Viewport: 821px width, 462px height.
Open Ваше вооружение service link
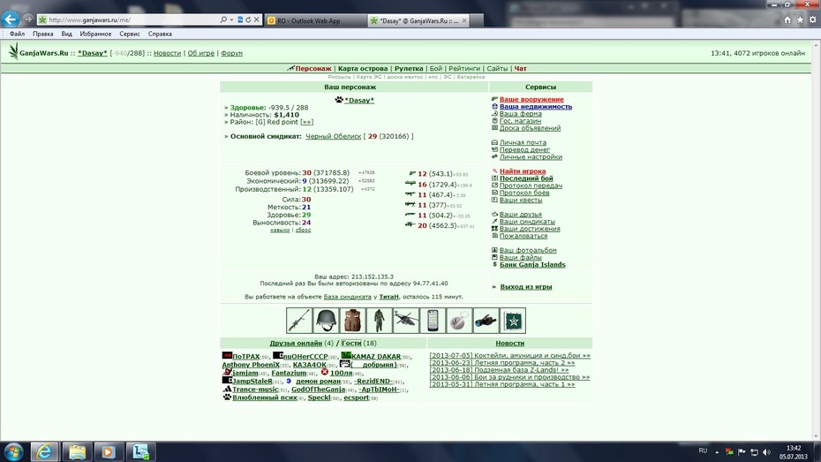531,99
